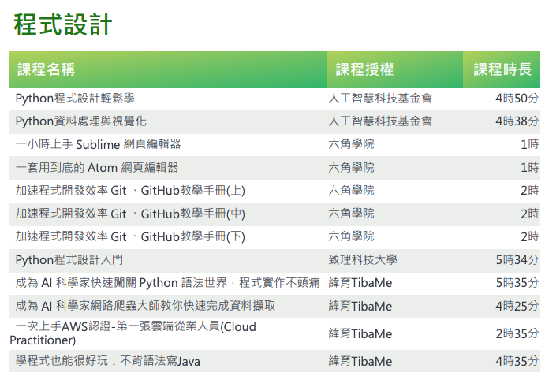Click 六角學院 in GitHub教學手冊(中) row

point(352,214)
